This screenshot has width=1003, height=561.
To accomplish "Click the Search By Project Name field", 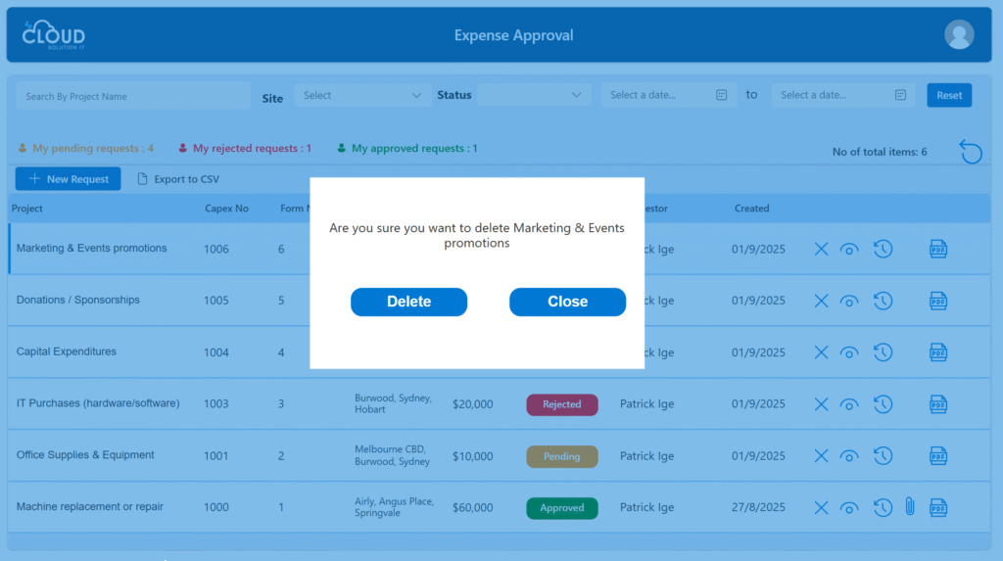I will [132, 96].
